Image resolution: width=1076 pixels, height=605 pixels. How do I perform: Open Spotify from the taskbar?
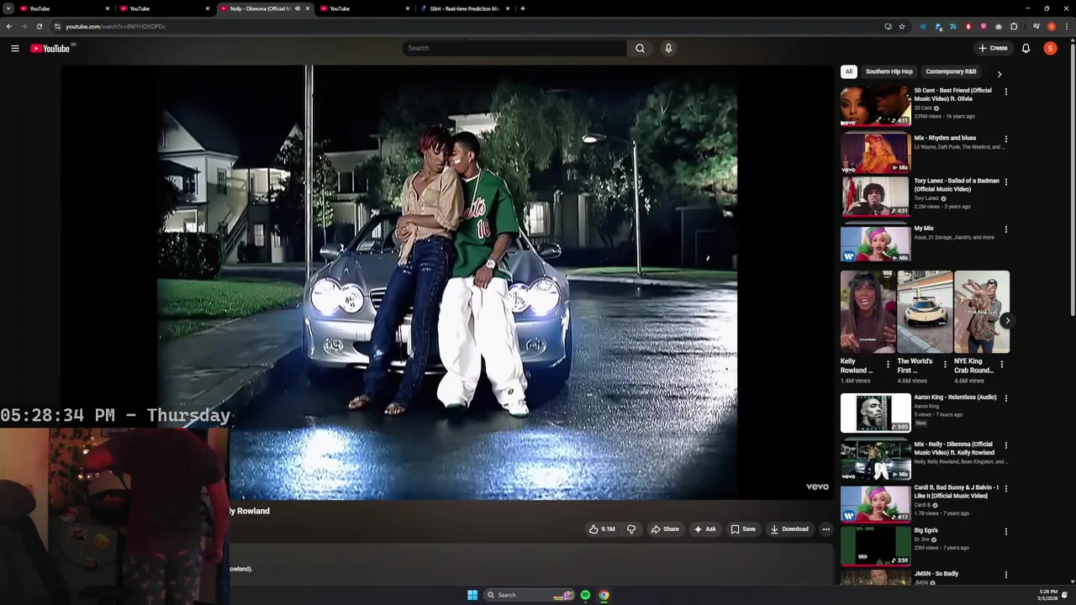tap(585, 595)
